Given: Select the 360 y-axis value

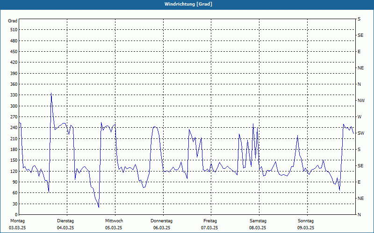Looking at the screenshot, I should point(14,84).
